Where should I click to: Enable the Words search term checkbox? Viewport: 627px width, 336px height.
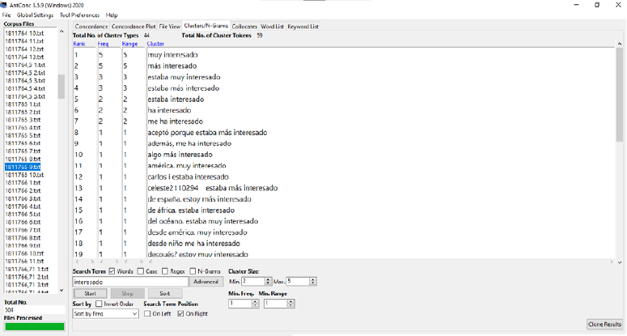(112, 271)
